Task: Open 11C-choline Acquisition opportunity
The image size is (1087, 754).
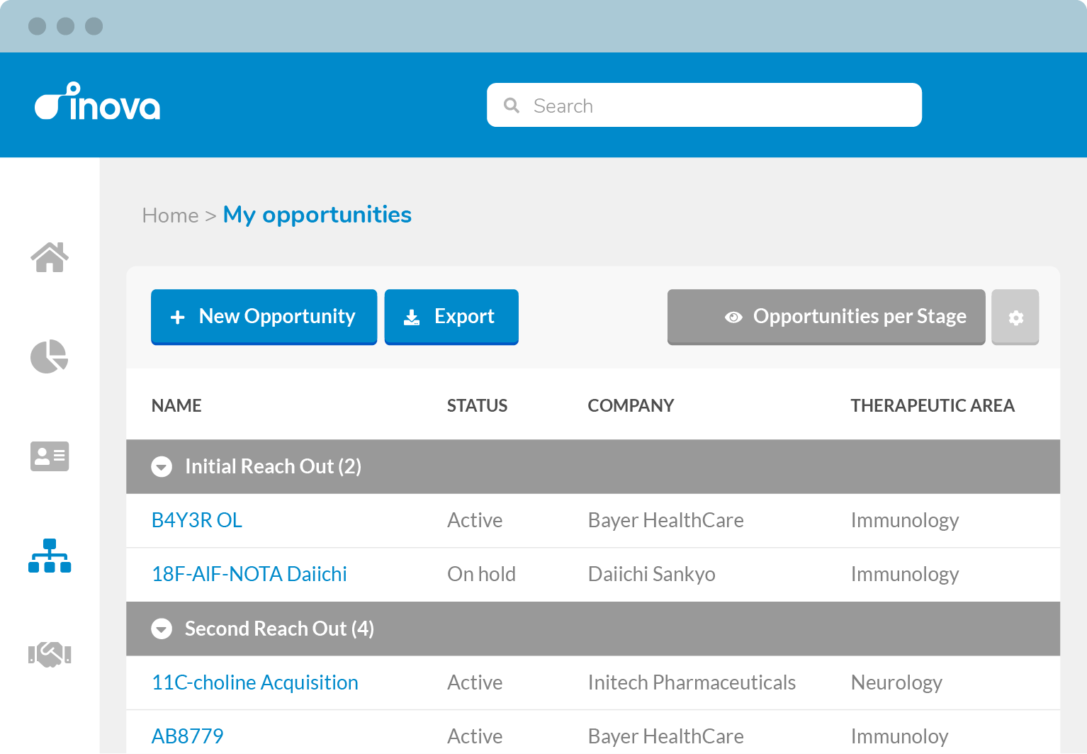Action: 255,682
